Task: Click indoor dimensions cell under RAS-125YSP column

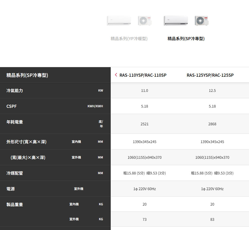Action: [212, 142]
